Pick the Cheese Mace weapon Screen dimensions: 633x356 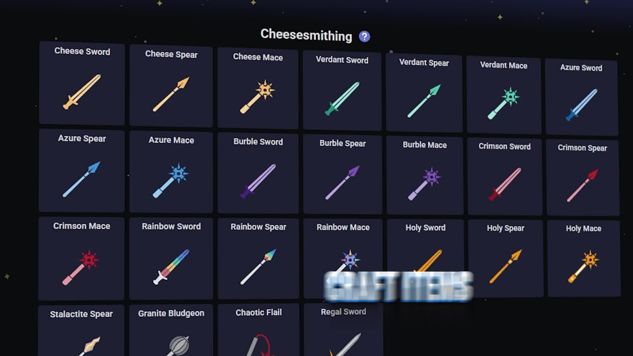[x=258, y=88]
